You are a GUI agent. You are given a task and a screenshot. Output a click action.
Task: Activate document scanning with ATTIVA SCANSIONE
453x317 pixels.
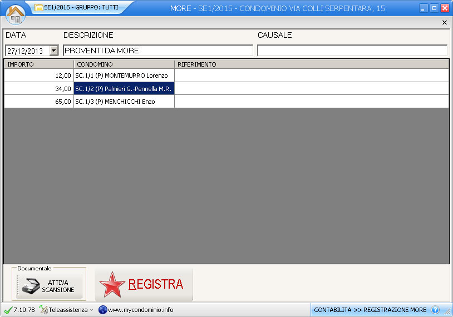tap(49, 286)
